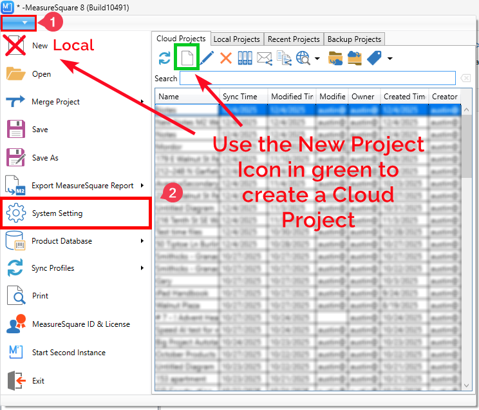Click the list scrollbar down arrow
The height and width of the screenshot is (410, 479).
pos(466,386)
